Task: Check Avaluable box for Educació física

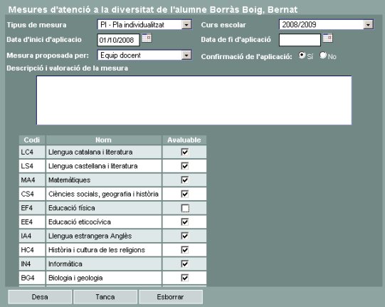Action: [185, 208]
